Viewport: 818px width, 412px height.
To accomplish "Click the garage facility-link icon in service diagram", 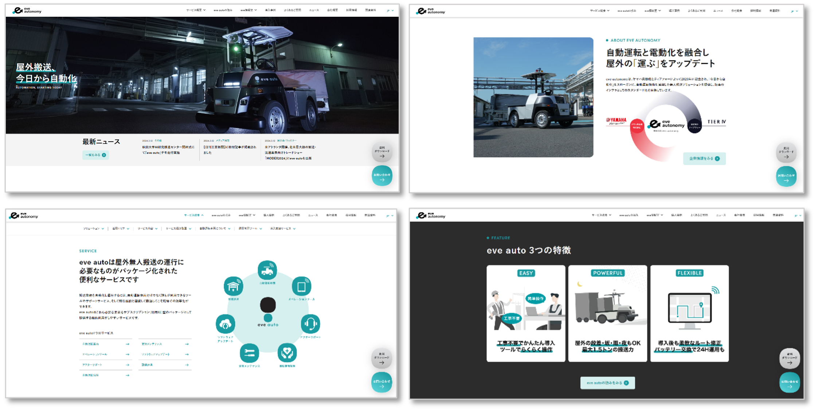I will (233, 286).
